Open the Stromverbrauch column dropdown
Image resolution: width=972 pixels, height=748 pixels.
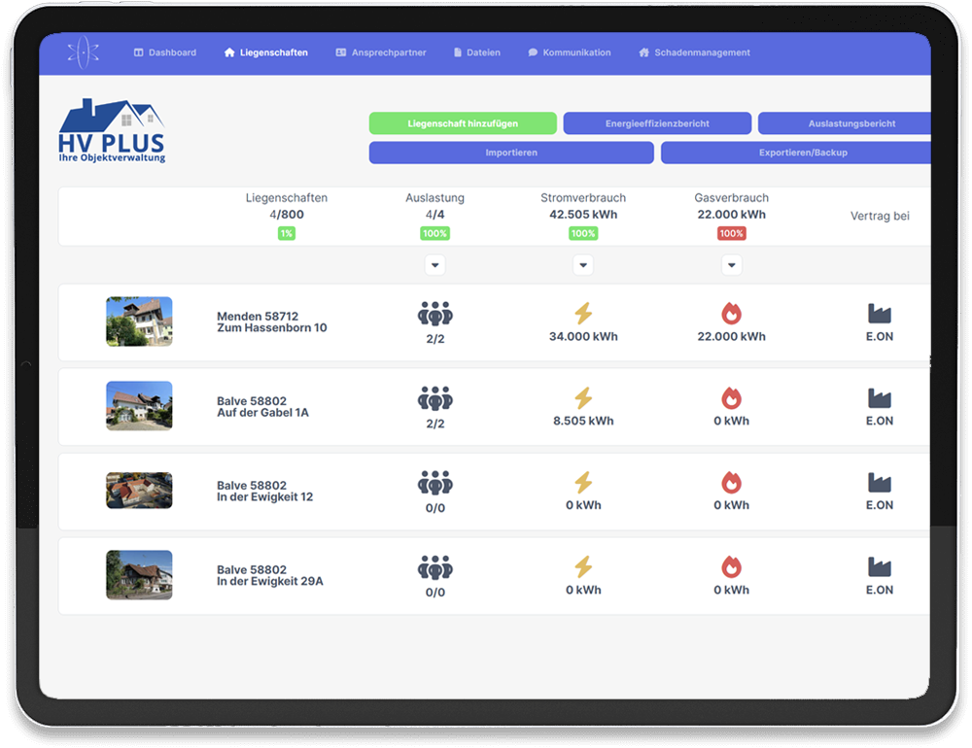583,265
